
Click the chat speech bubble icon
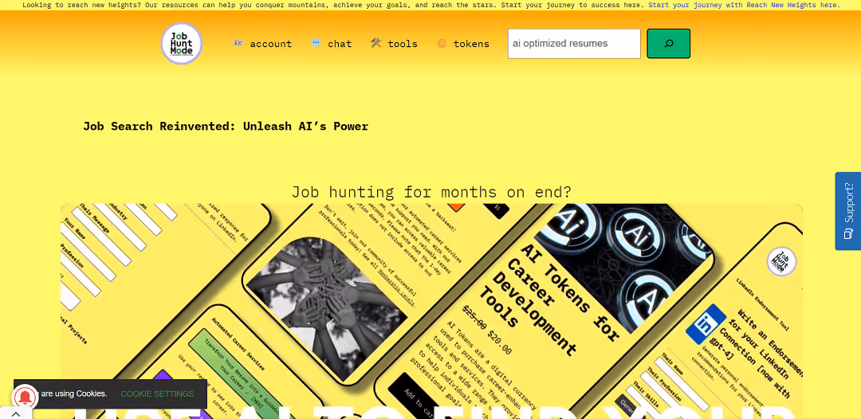(x=316, y=43)
